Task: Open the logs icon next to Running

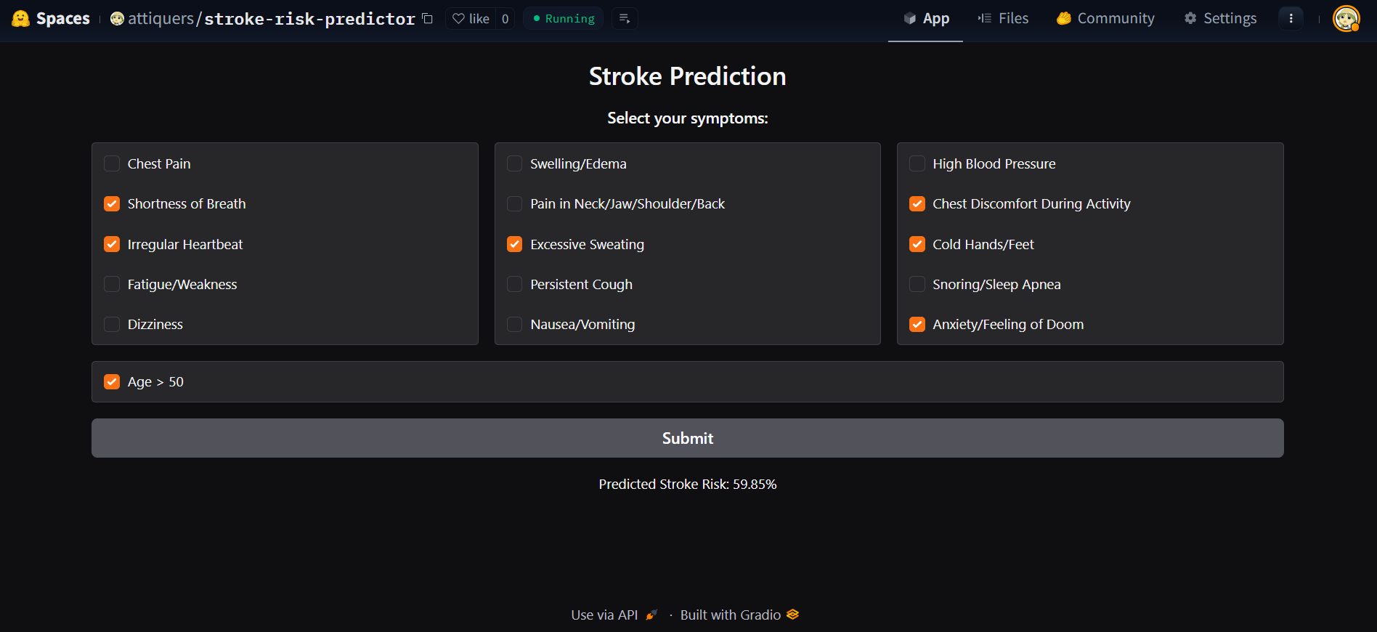Action: 625,19
